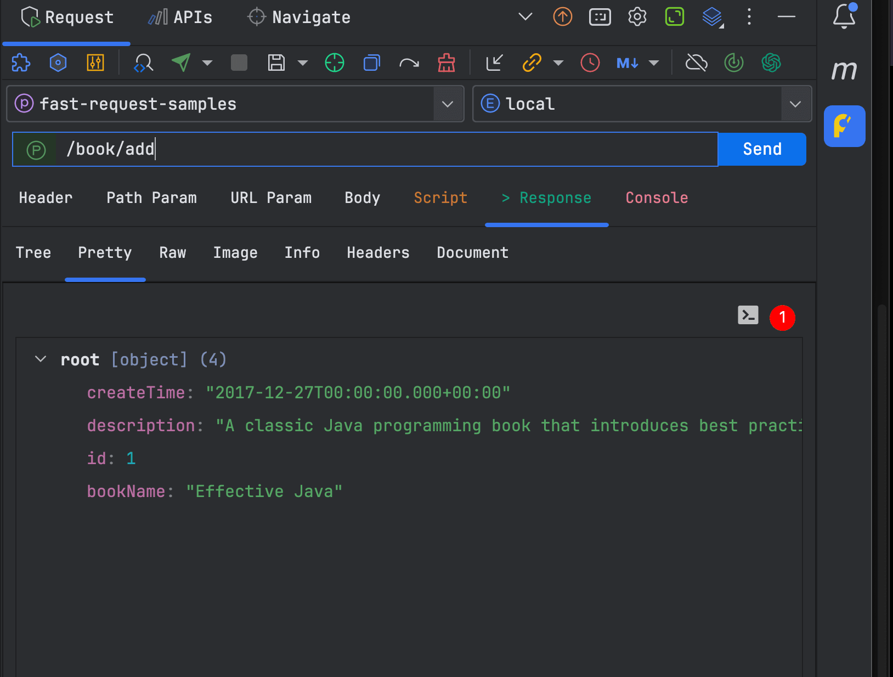Image resolution: width=893 pixels, height=677 pixels.
Task: Open the Script tab
Action: [440, 198]
